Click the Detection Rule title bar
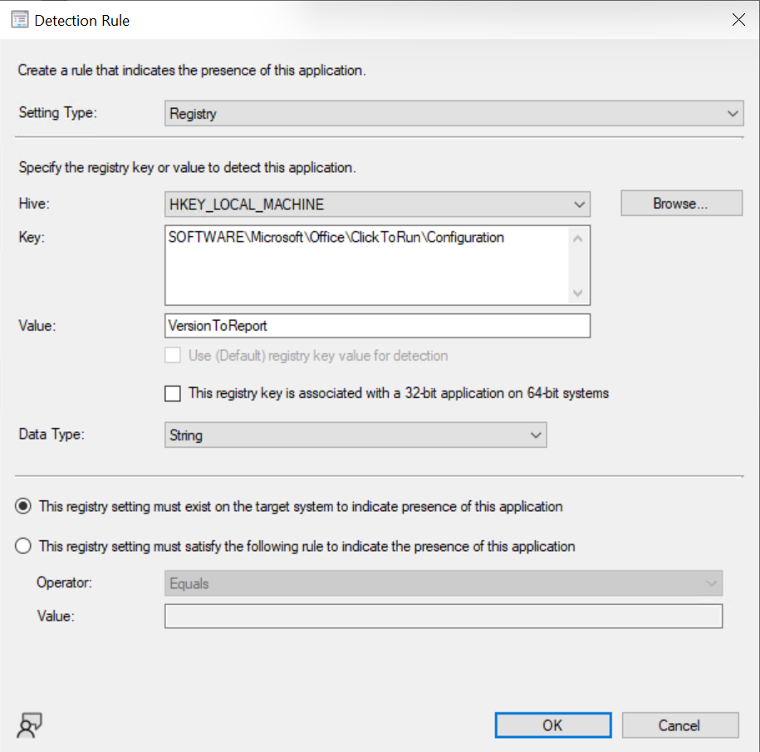Image resolution: width=760 pixels, height=752 pixels. [374, 20]
